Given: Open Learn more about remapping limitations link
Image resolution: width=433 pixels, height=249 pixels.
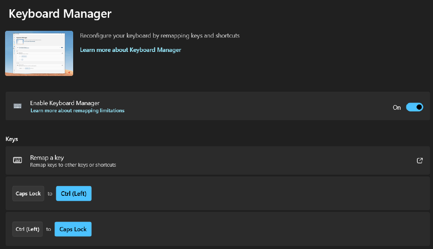Looking at the screenshot, I should [77, 111].
